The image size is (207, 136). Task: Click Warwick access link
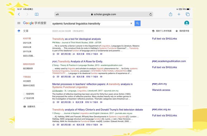coord(161,90)
